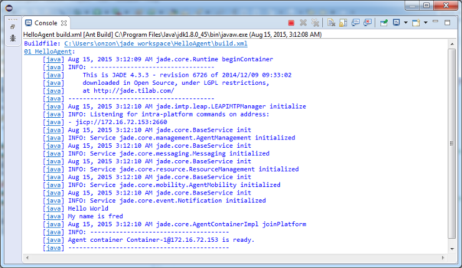This screenshot has width=462, height=268.
Task: Click 'Service jade.core.event.Notification initialized' line
Action: point(178,201)
